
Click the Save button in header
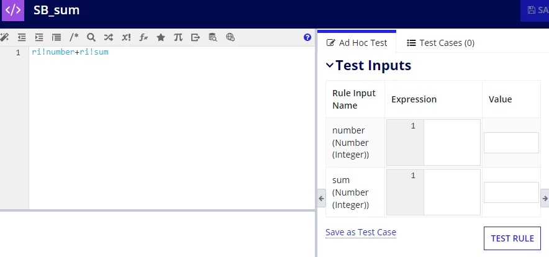535,10
